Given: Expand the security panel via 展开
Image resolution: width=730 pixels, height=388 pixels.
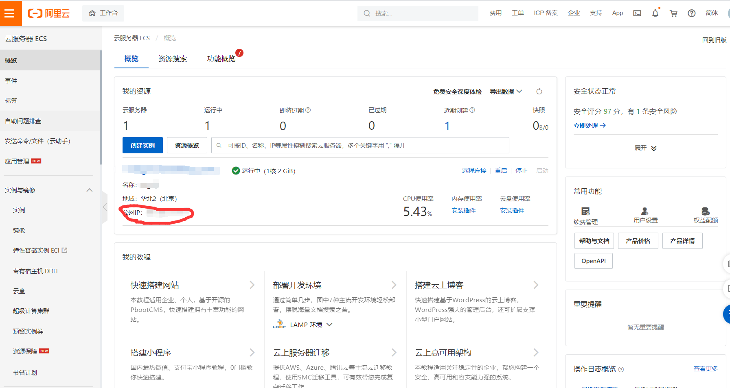Looking at the screenshot, I should pyautogui.click(x=645, y=148).
